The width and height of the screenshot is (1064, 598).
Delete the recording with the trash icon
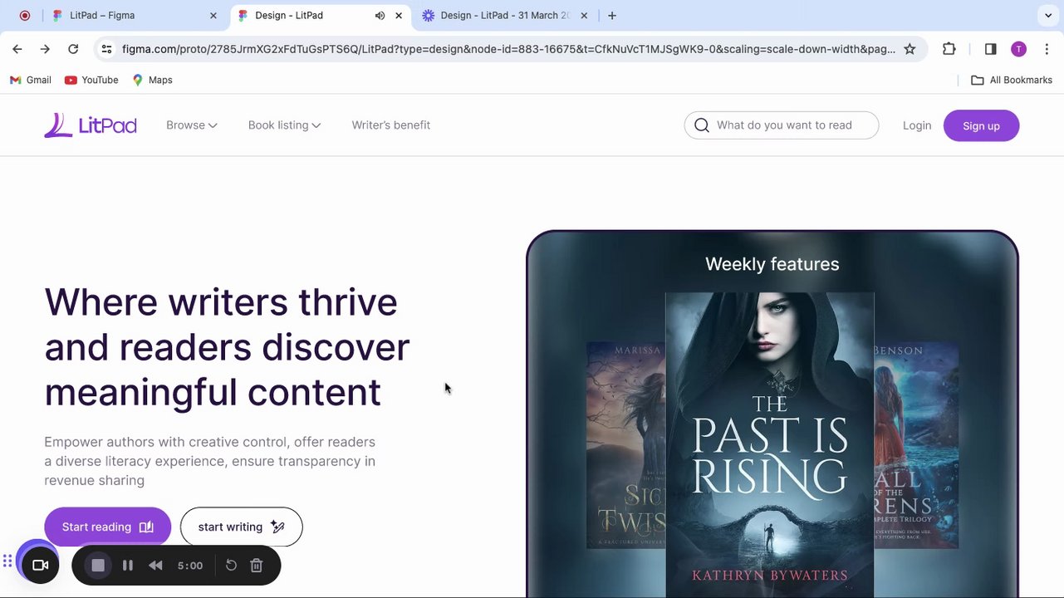coord(257,566)
